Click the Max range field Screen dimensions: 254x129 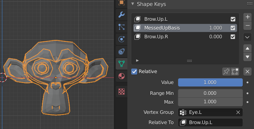click(x=210, y=102)
